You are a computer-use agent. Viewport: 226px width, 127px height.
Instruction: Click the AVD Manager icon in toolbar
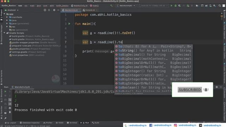(210, 6)
